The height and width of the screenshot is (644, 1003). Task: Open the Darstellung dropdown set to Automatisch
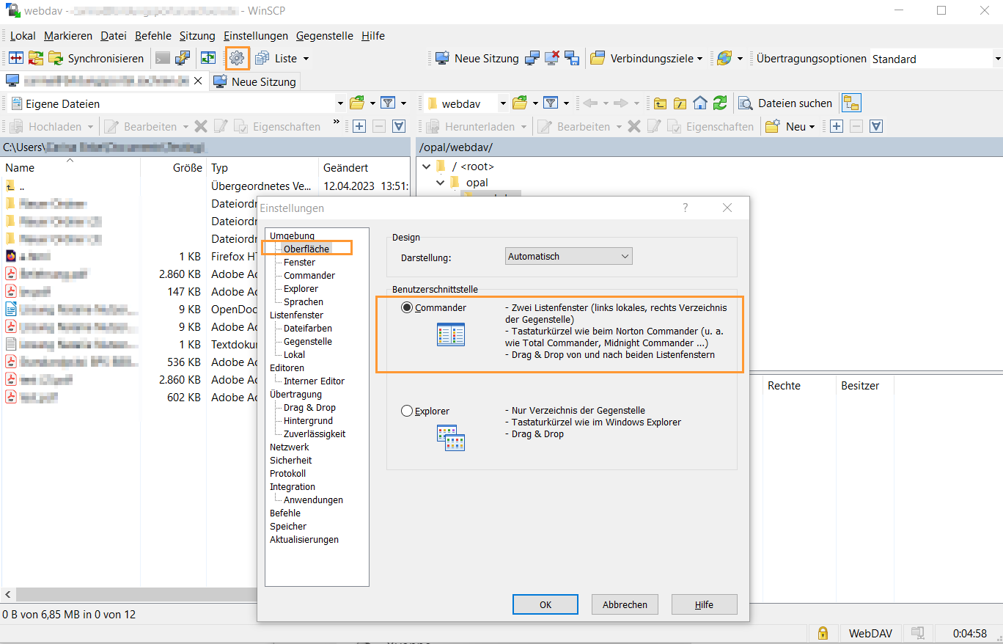tap(568, 255)
